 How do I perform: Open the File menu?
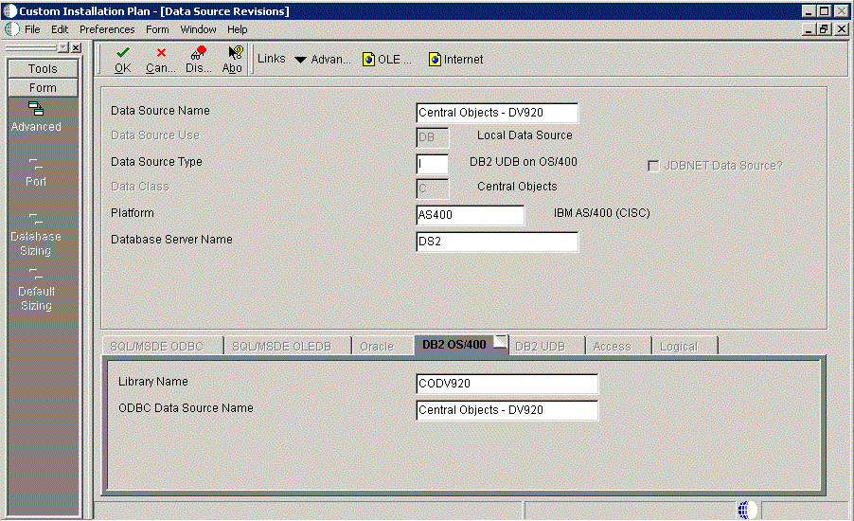click(x=32, y=29)
